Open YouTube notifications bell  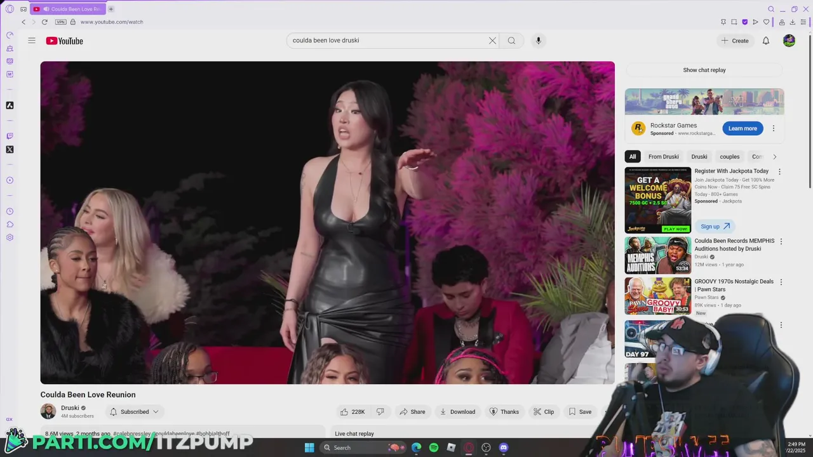coord(766,41)
